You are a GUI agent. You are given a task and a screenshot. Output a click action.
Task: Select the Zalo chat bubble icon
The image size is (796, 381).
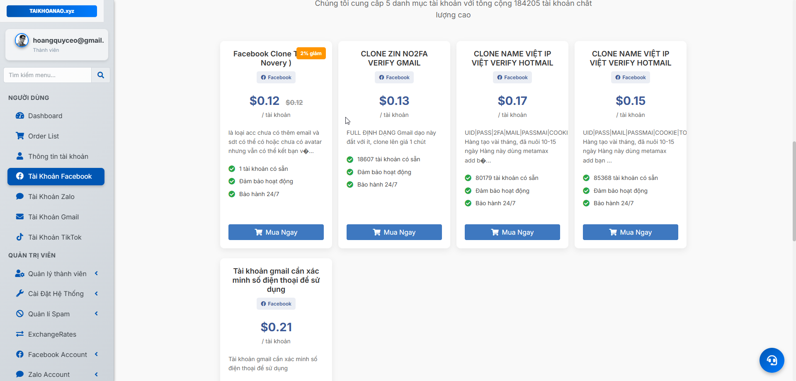pyautogui.click(x=19, y=197)
